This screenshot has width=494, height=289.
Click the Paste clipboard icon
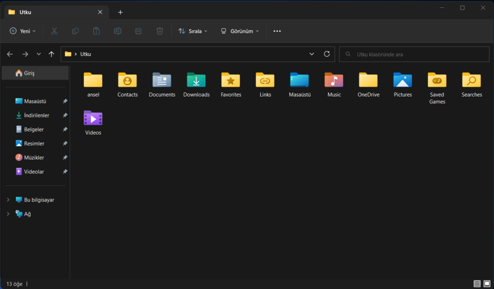point(97,31)
